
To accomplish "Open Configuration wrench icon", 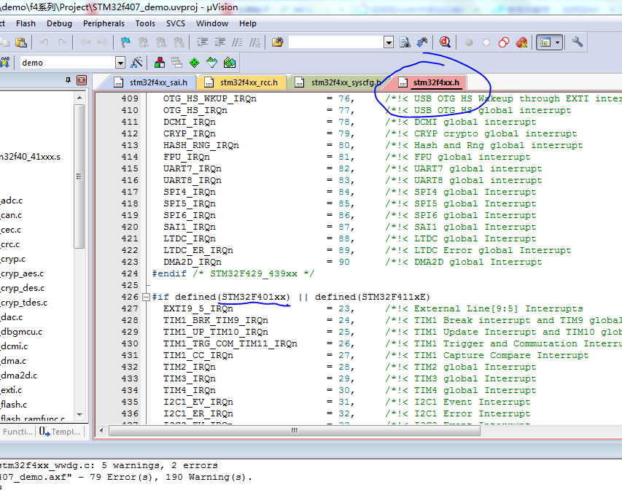I will coord(578,42).
